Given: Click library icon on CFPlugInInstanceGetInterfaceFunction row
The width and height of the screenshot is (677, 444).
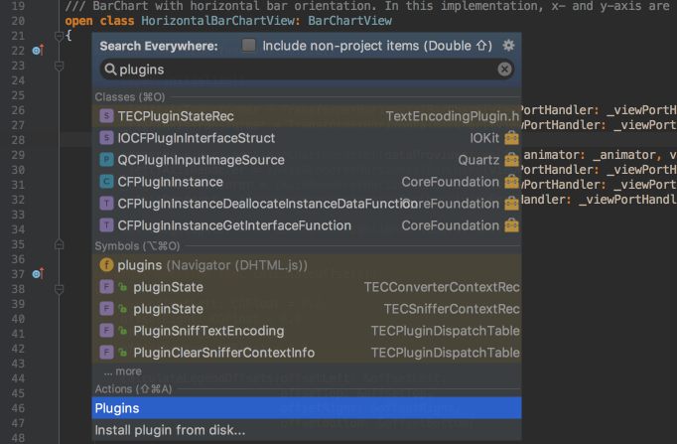Looking at the screenshot, I should (x=511, y=225).
